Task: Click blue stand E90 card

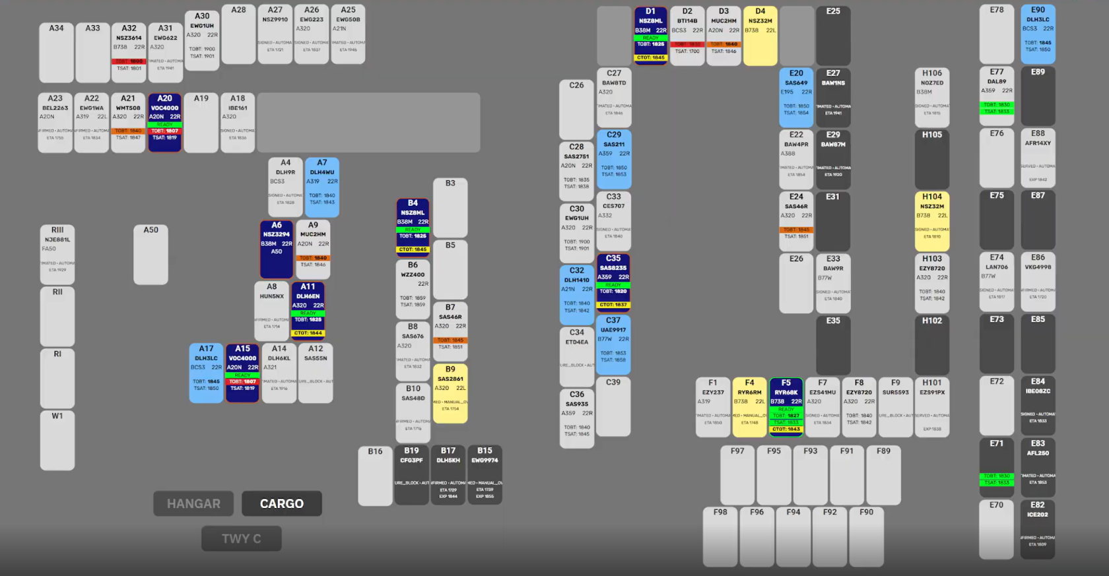Action: 1038,34
